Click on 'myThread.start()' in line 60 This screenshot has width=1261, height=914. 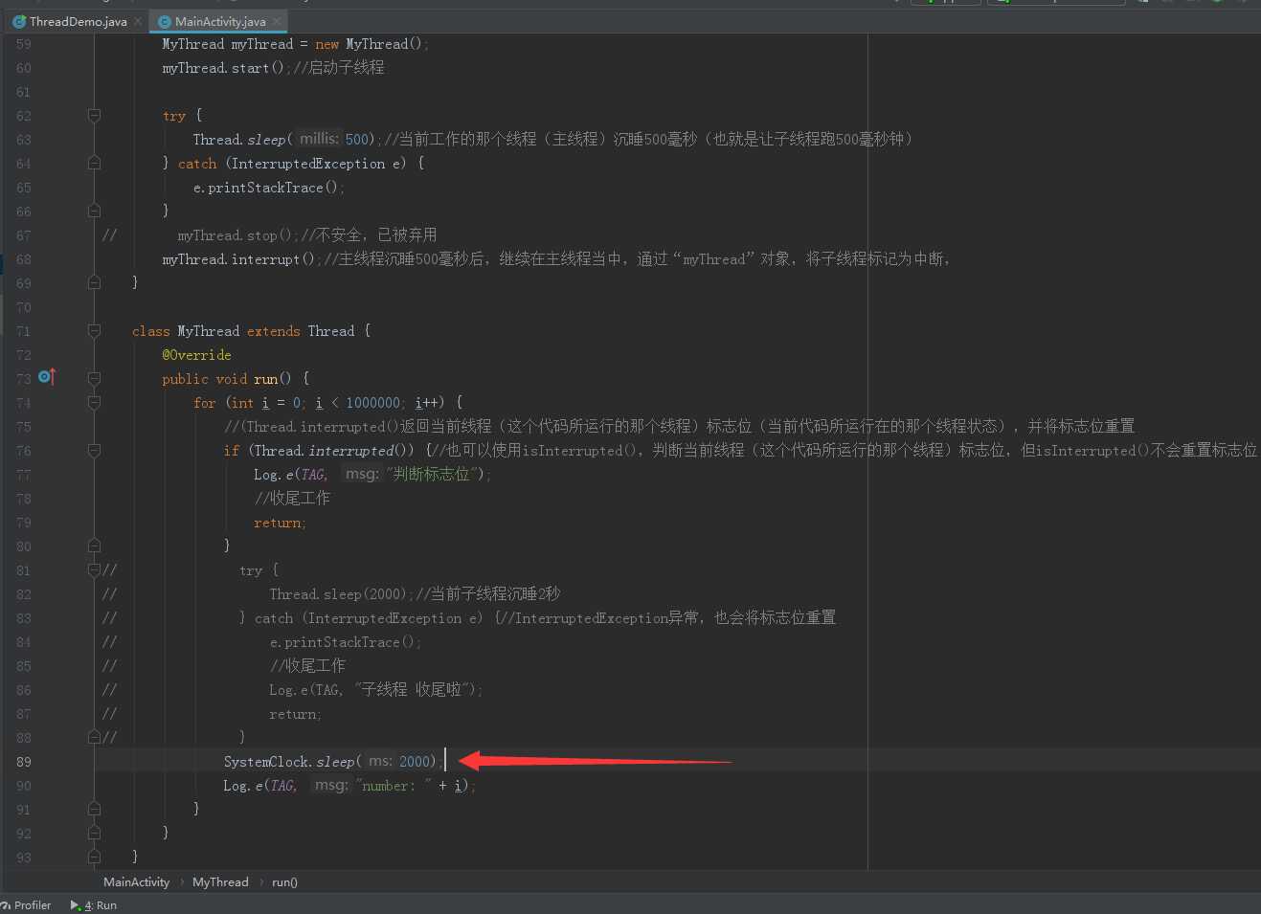223,68
